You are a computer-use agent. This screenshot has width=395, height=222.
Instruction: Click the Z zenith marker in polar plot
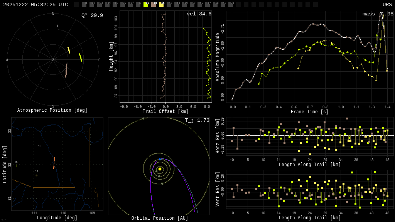pos(53,60)
